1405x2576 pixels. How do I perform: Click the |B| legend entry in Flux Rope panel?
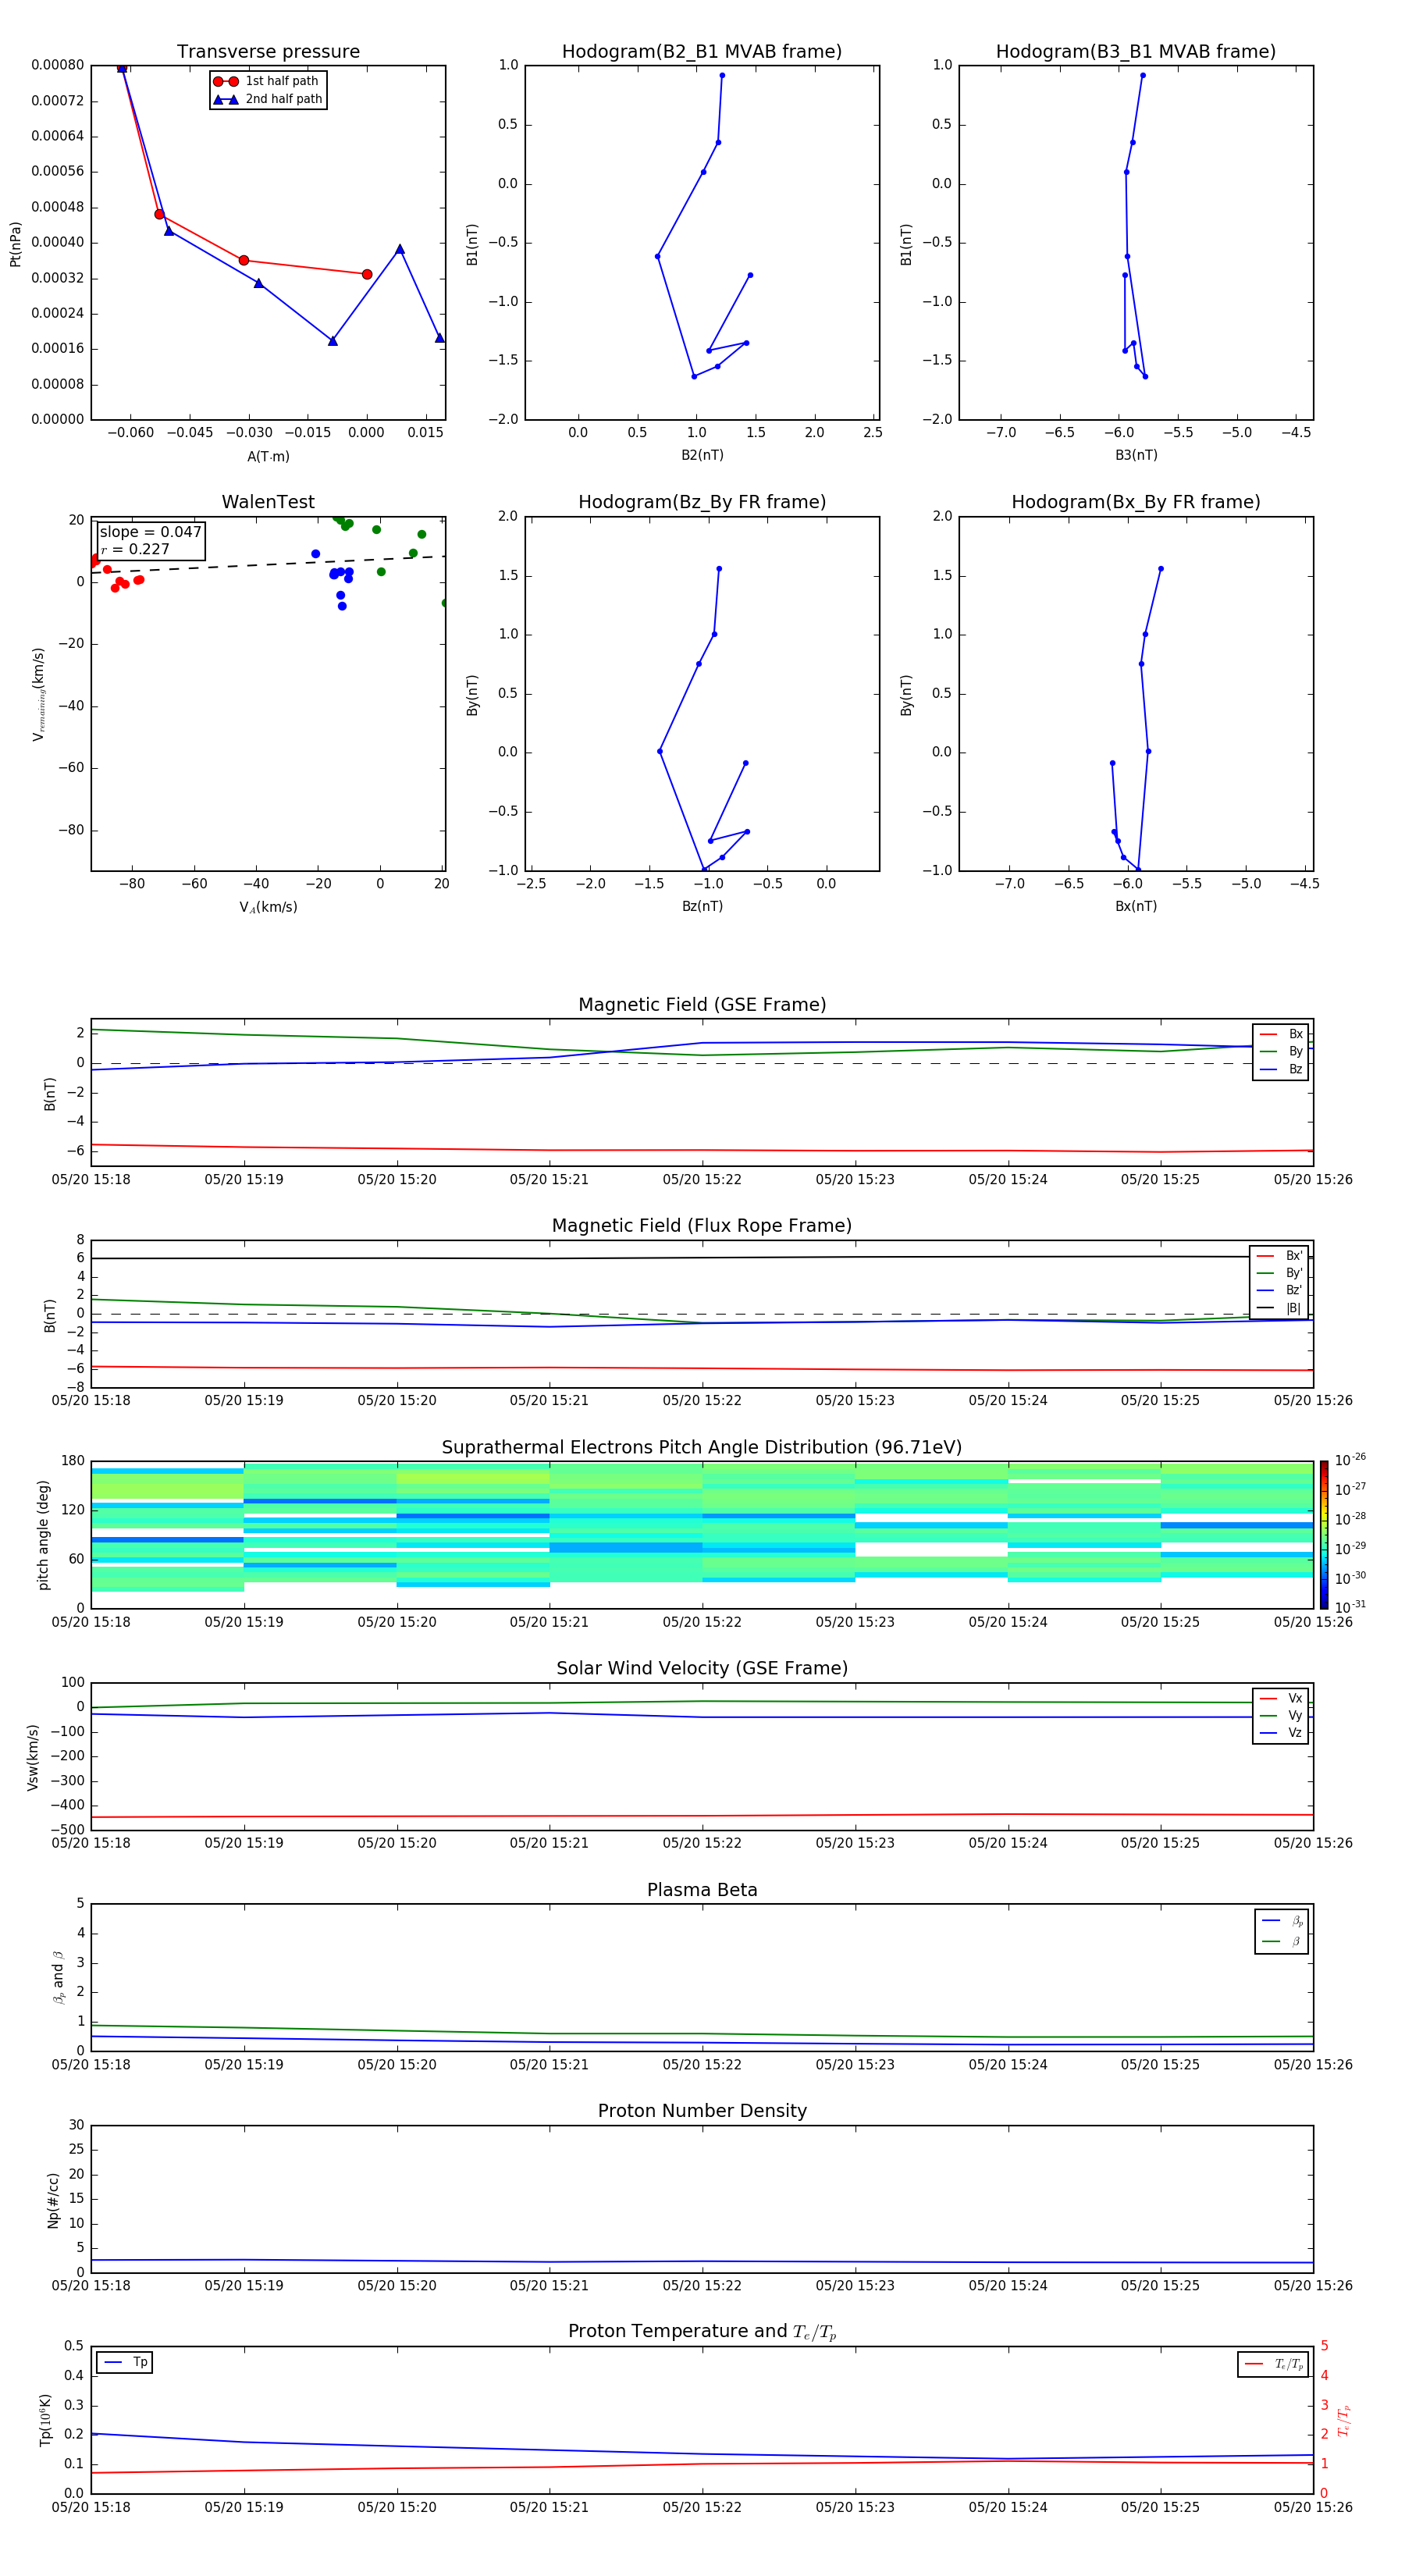click(x=1280, y=1309)
